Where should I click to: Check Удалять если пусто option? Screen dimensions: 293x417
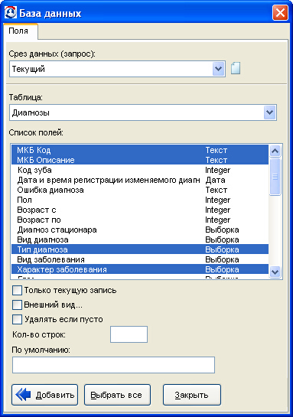17,319
